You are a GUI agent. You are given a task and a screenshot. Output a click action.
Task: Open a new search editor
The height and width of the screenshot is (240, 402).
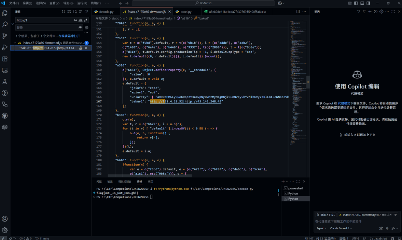click(x=75, y=12)
